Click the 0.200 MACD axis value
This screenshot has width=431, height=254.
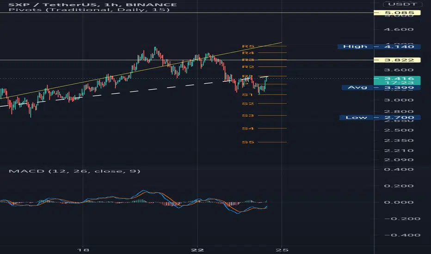pyautogui.click(x=399, y=186)
